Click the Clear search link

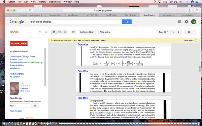pos(189,40)
